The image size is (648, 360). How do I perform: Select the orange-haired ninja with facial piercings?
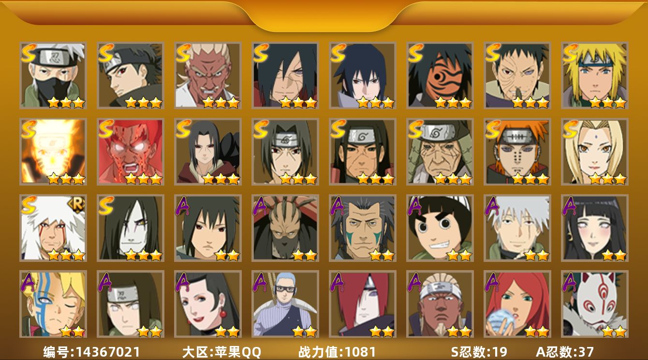[x=517, y=152]
